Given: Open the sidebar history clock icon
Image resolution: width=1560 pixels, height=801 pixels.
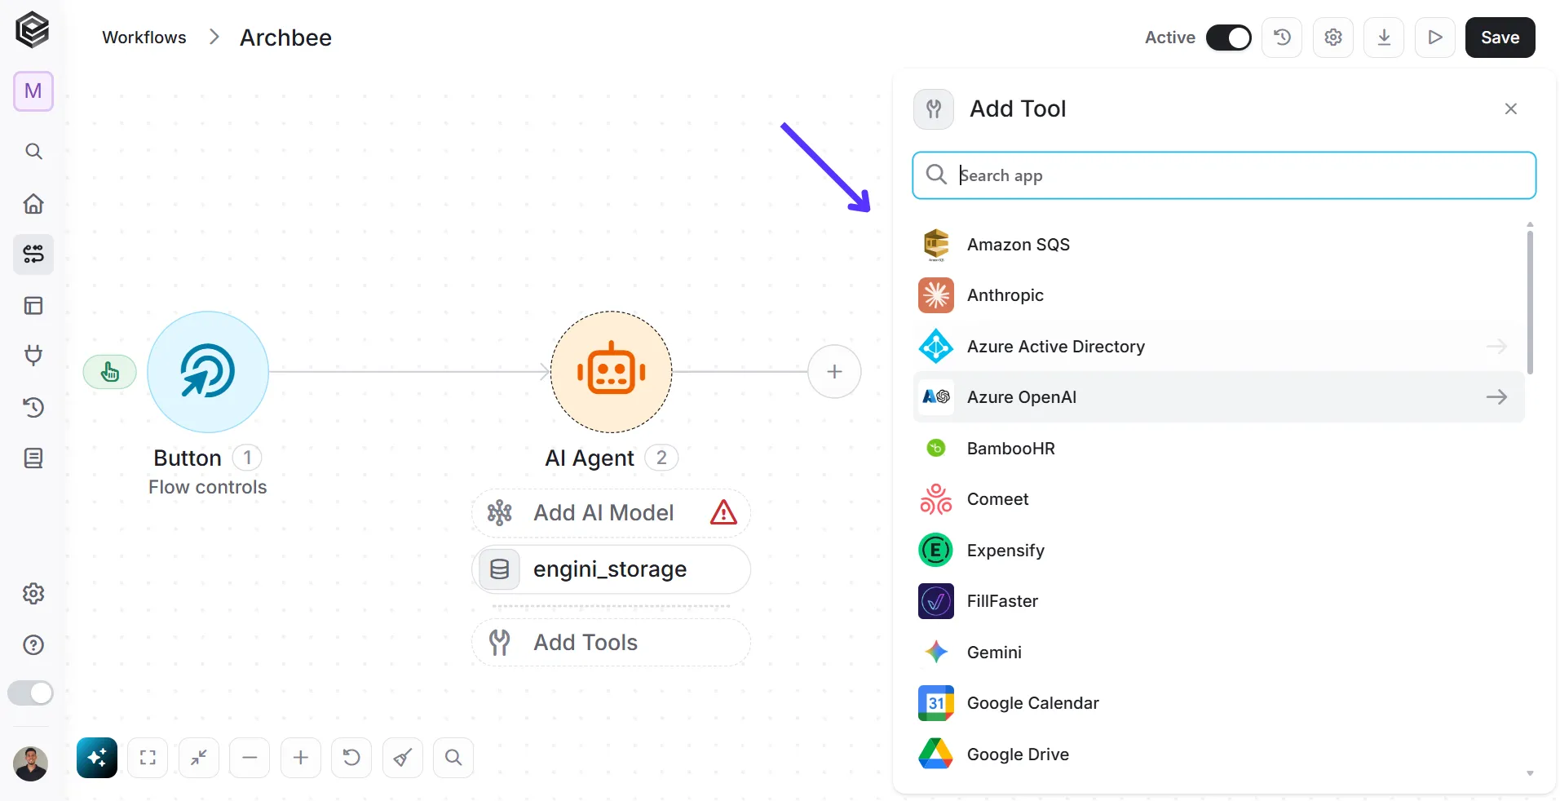Looking at the screenshot, I should pyautogui.click(x=33, y=407).
